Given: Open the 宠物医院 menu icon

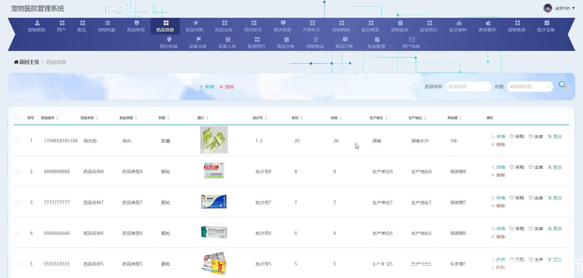Looking at the screenshot, I should tap(37, 23).
